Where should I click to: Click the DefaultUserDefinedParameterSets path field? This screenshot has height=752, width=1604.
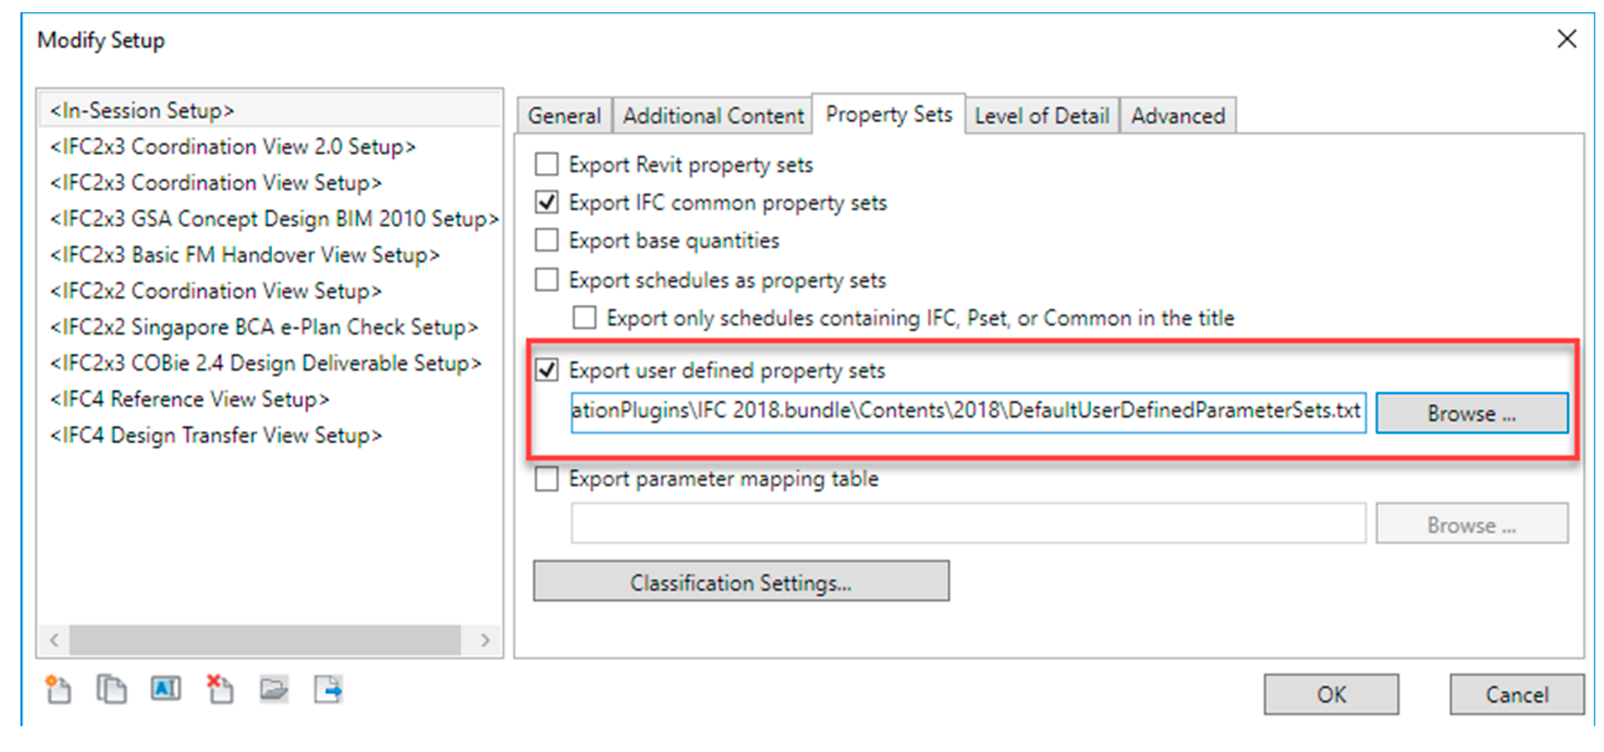pos(968,411)
